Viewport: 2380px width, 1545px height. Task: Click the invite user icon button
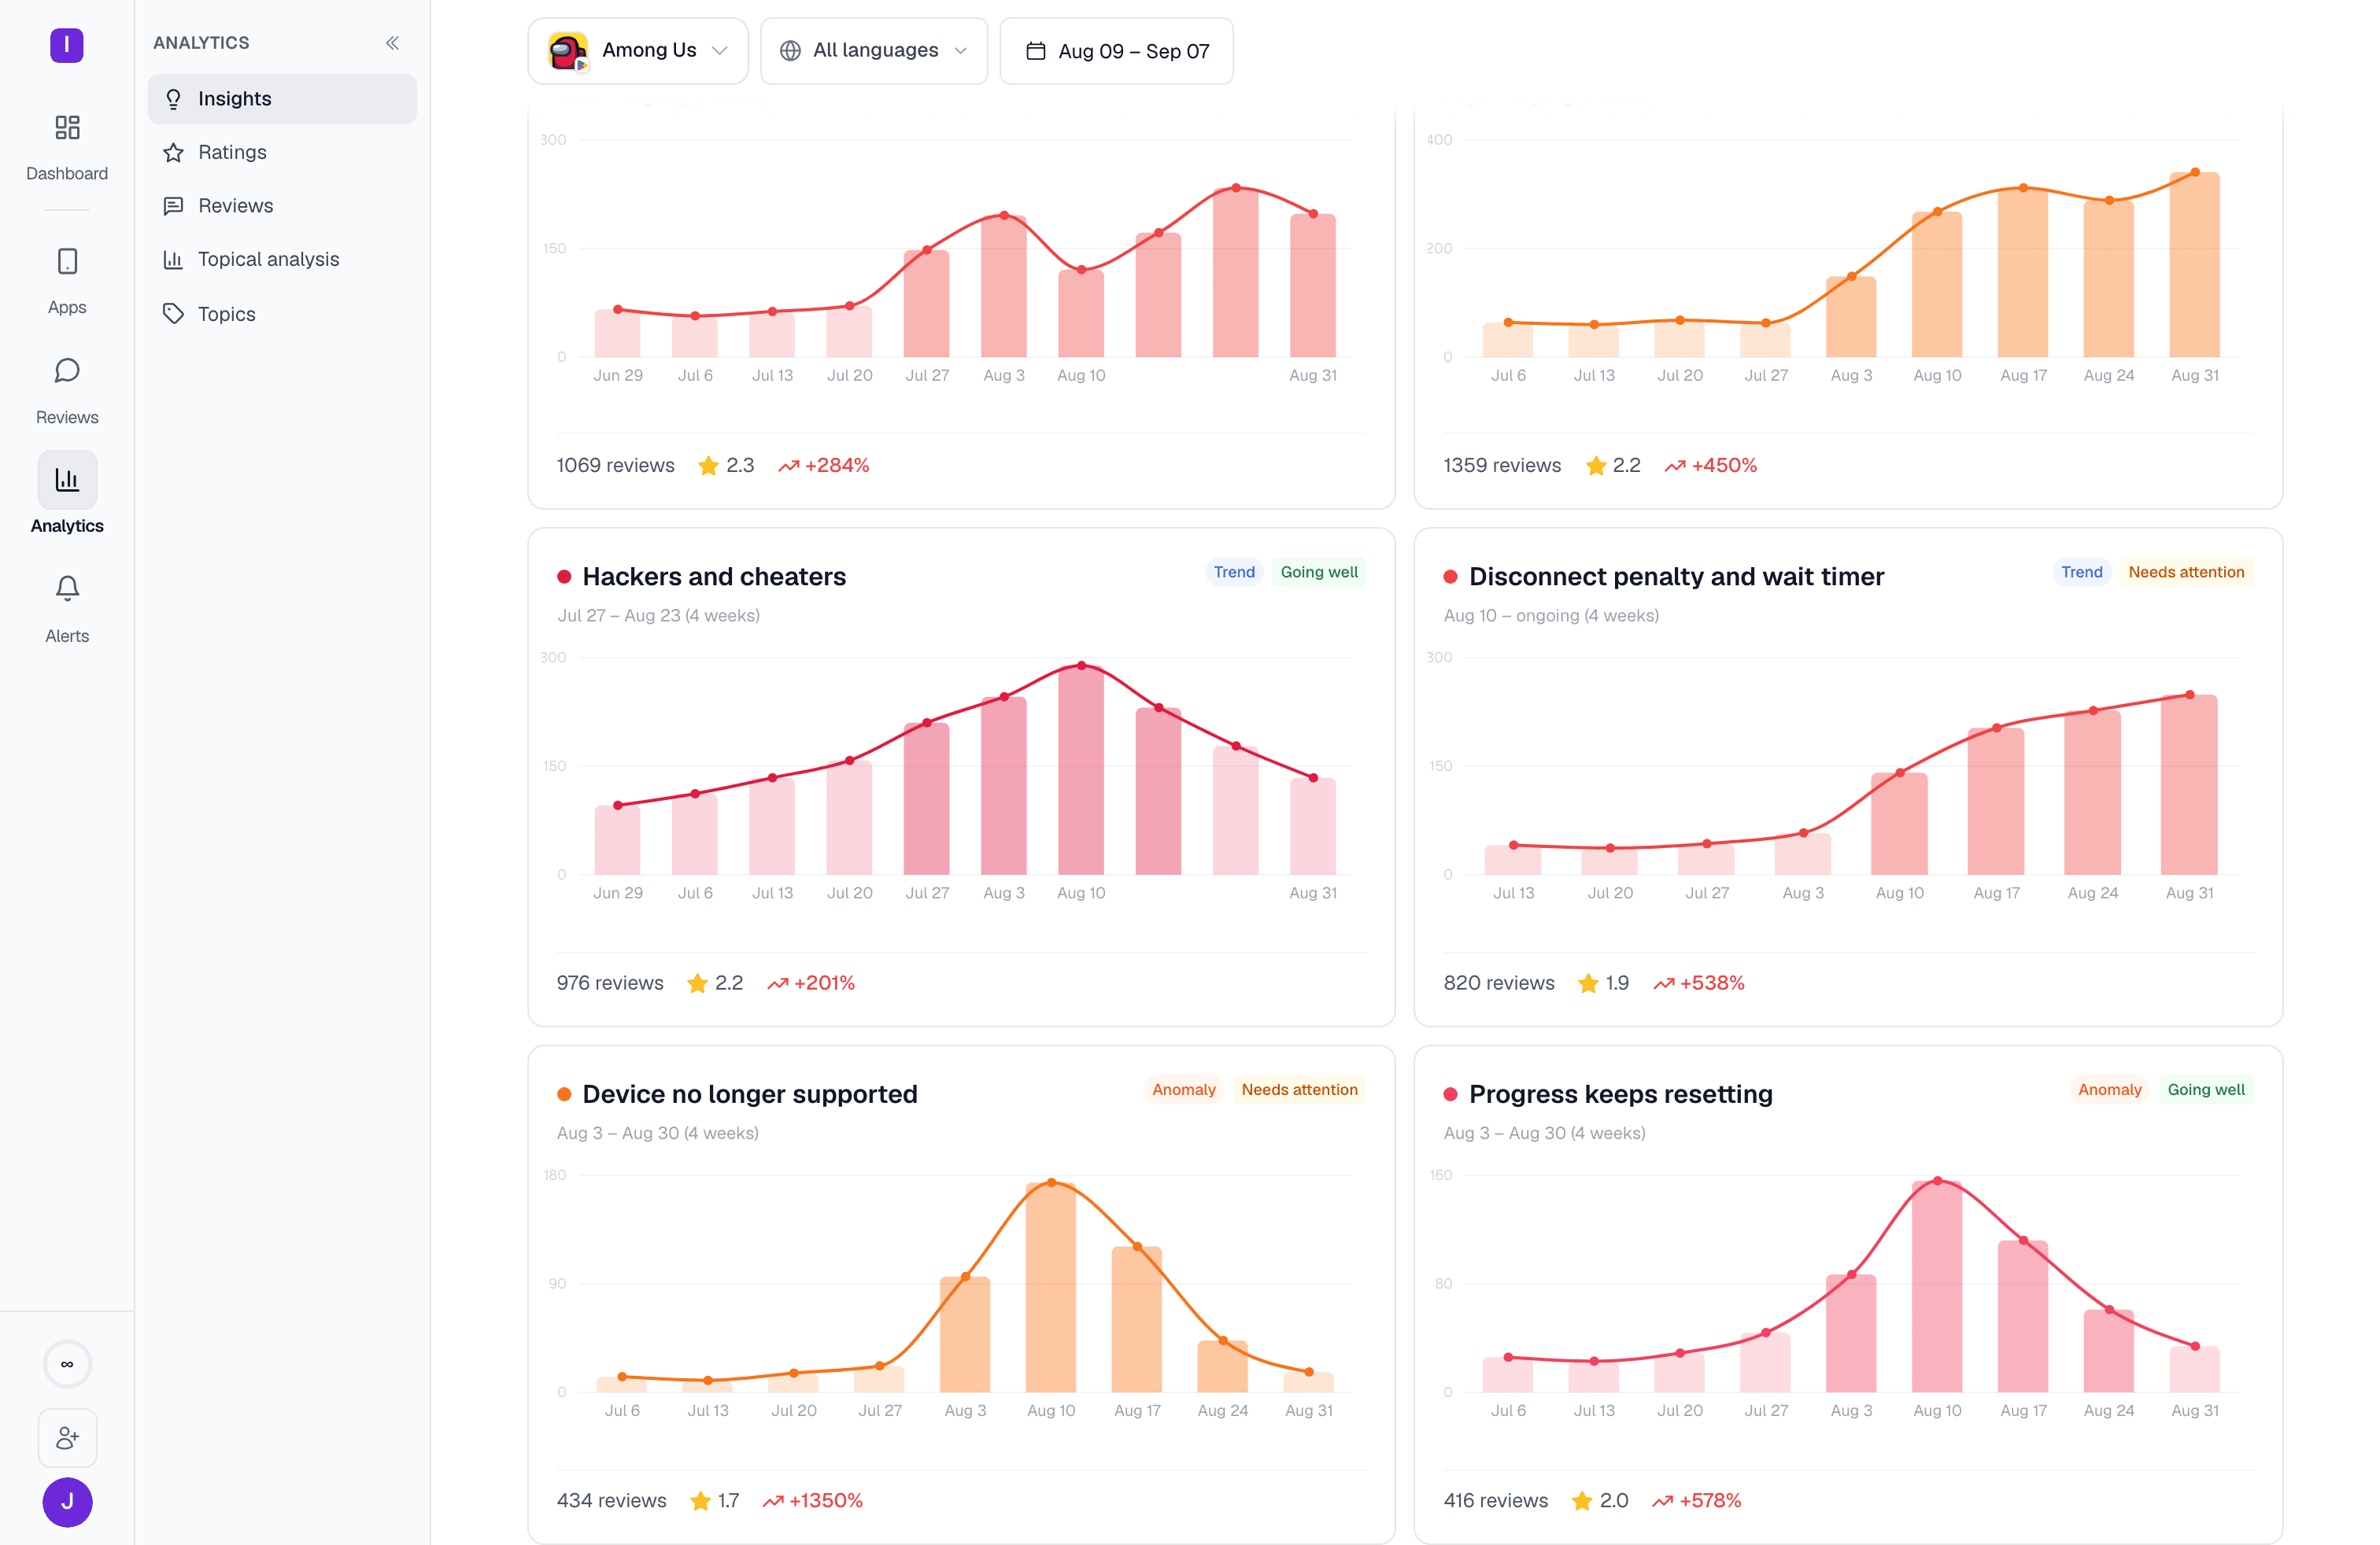[x=67, y=1437]
